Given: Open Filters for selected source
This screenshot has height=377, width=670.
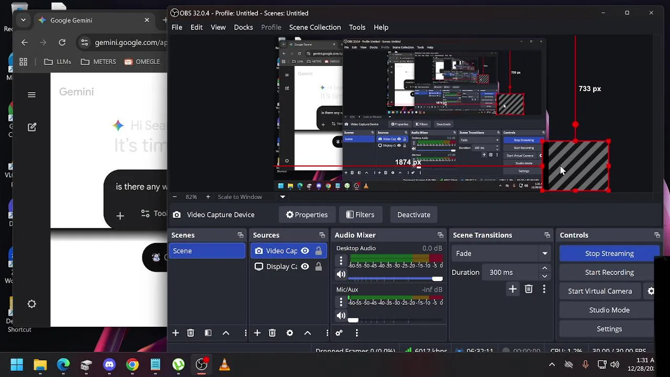Looking at the screenshot, I should pyautogui.click(x=360, y=215).
